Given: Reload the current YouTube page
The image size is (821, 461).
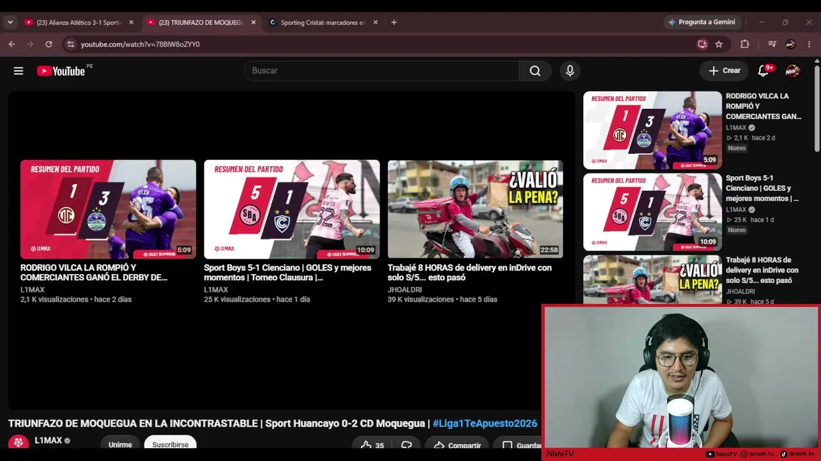Looking at the screenshot, I should pyautogui.click(x=49, y=44).
